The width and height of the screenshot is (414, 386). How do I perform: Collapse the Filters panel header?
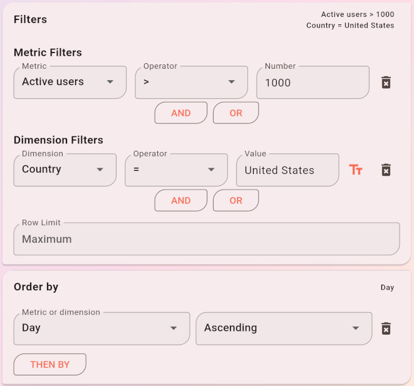tap(206, 20)
